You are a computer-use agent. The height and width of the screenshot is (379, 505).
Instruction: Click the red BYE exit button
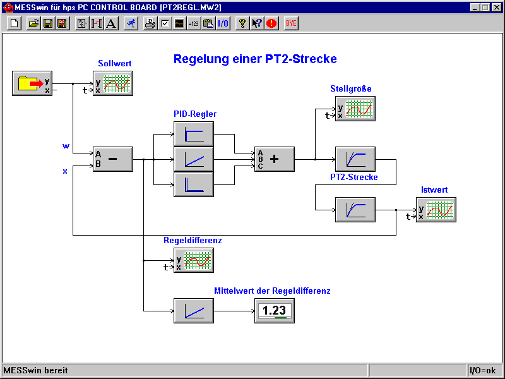click(291, 23)
